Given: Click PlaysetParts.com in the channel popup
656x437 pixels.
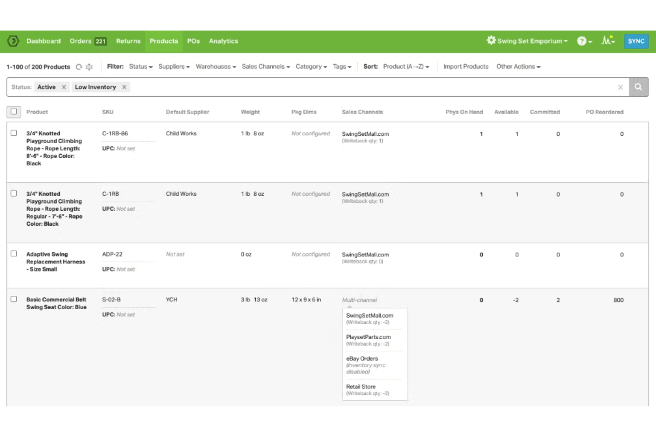Looking at the screenshot, I should [x=368, y=337].
